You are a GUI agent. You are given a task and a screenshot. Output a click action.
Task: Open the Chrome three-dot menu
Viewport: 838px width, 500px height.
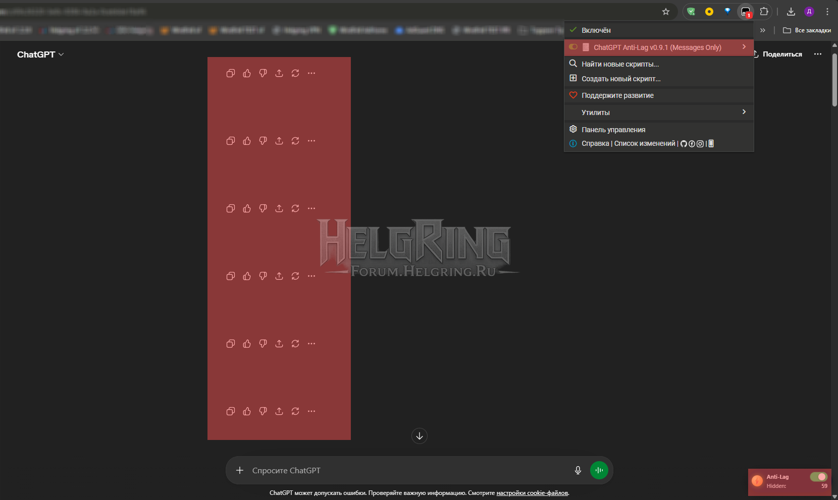click(x=827, y=12)
